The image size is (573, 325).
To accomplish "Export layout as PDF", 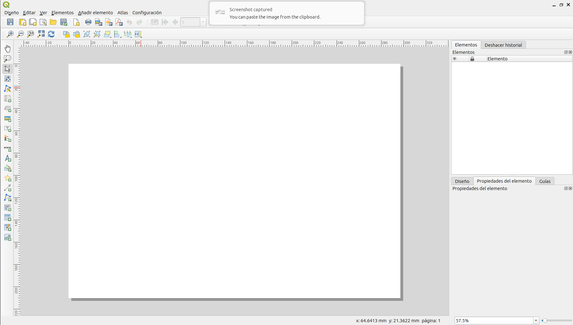I will coord(119,22).
